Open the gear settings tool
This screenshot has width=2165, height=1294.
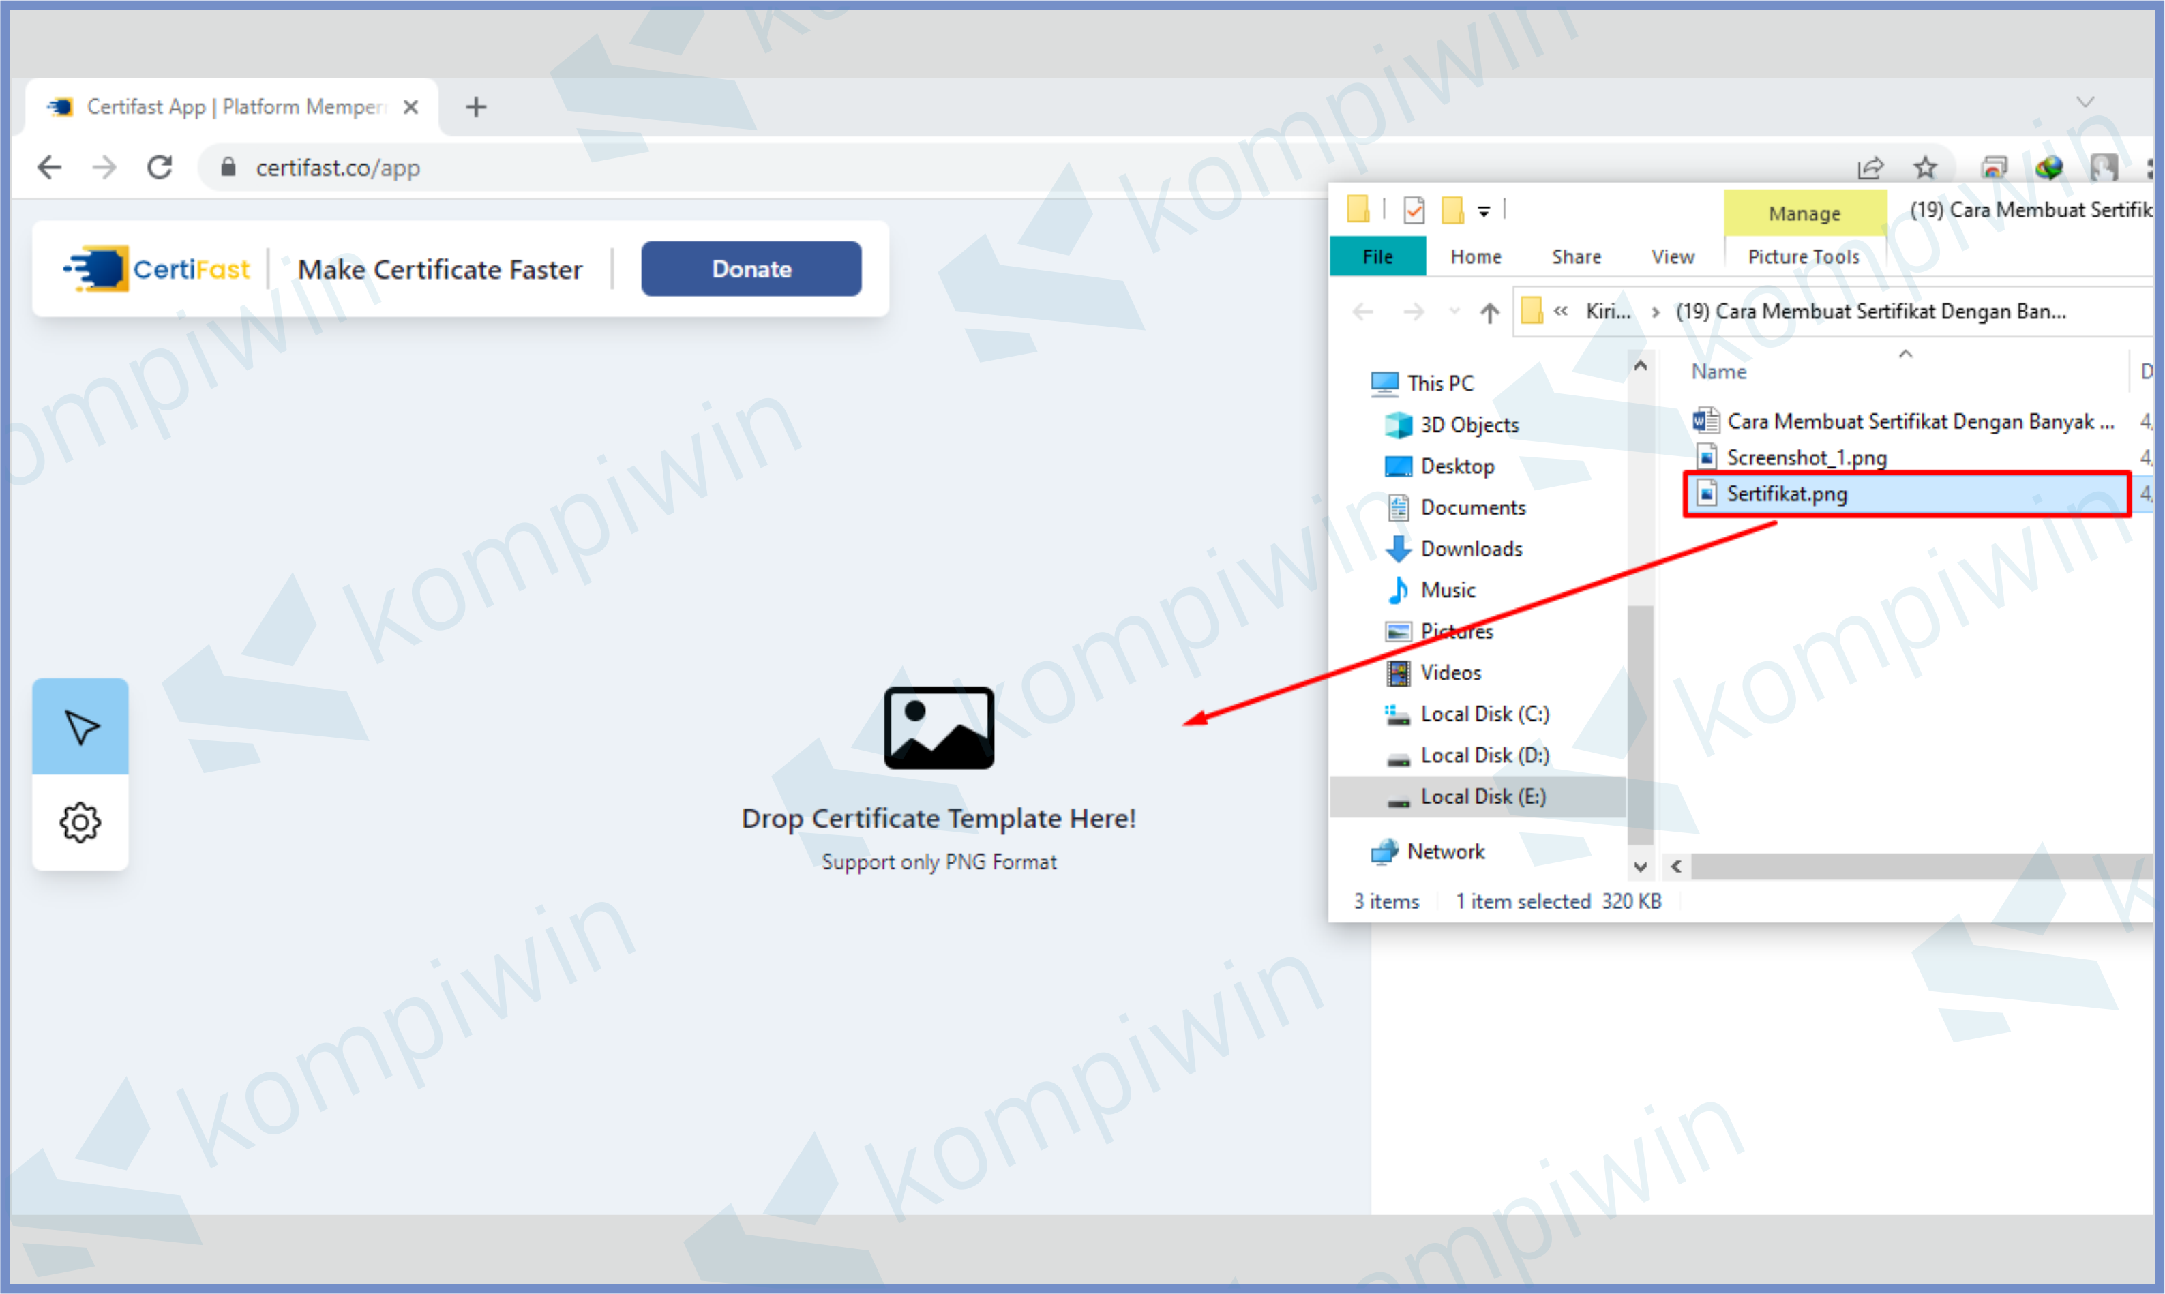pyautogui.click(x=80, y=822)
